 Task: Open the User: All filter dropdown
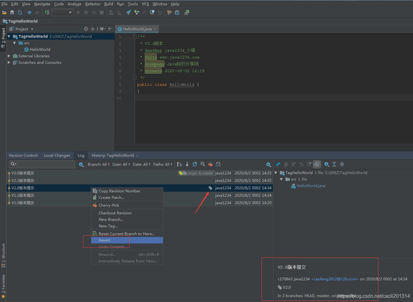click(121, 164)
